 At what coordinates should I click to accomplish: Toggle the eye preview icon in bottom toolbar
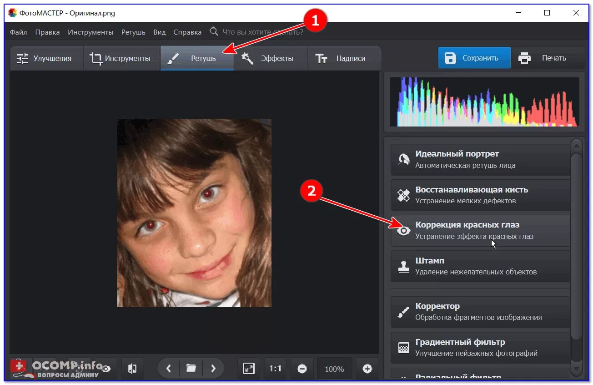point(106,369)
